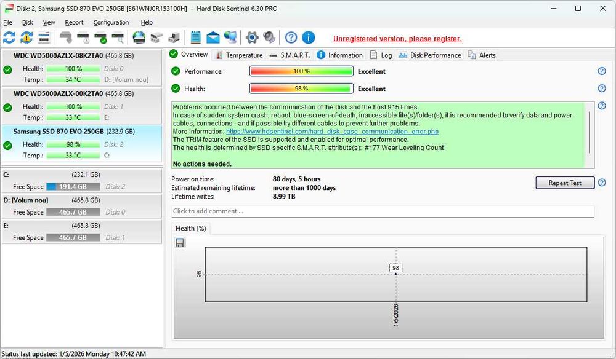Click the refresh icon with warning triangle
The height and width of the screenshot is (359, 616).
26,37
